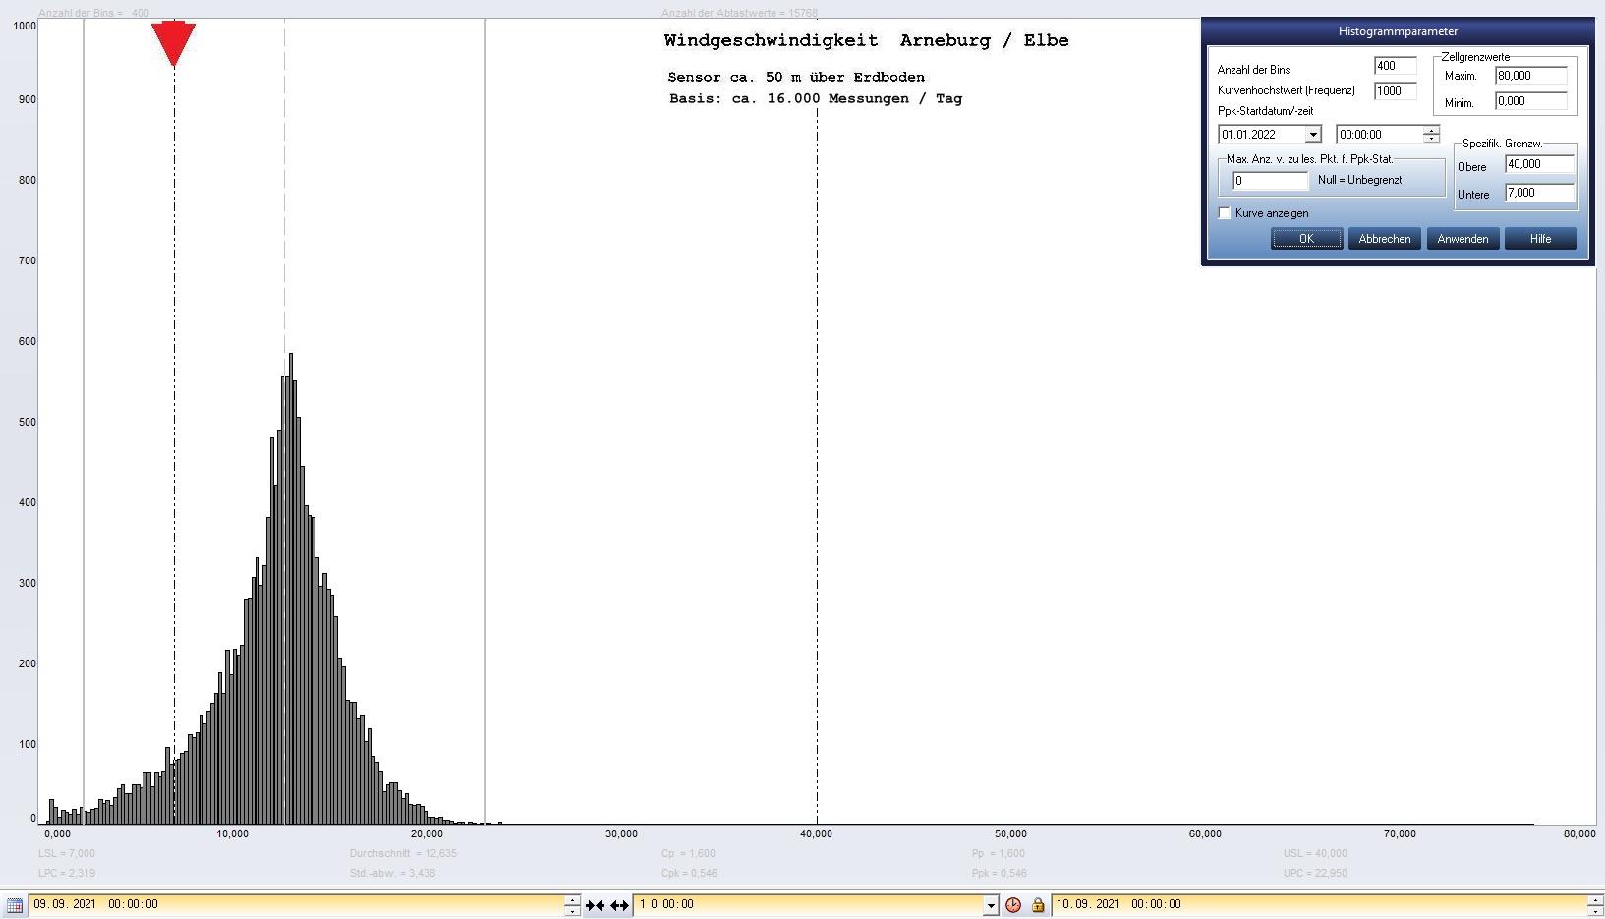This screenshot has height=919, width=1605.
Task: Open the Ppk-Startdatum date dropdown
Action: click(1313, 135)
